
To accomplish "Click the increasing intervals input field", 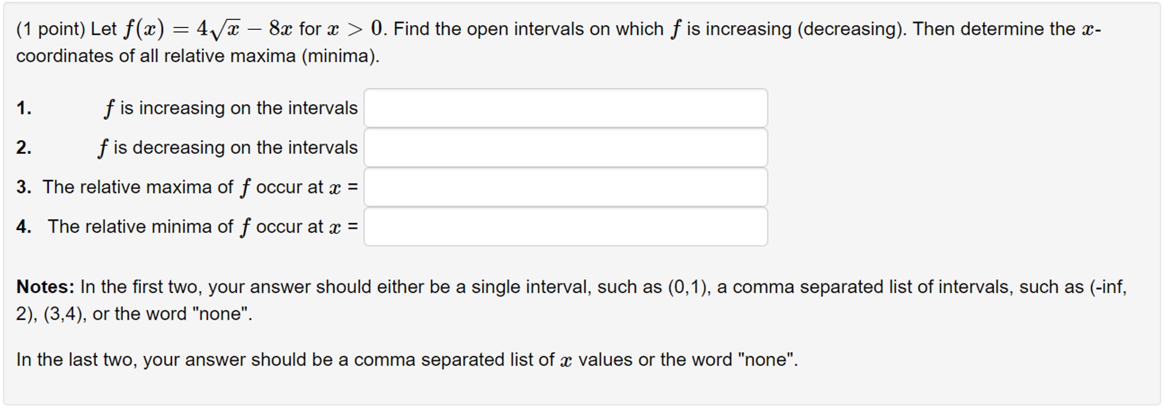I will pos(565,107).
